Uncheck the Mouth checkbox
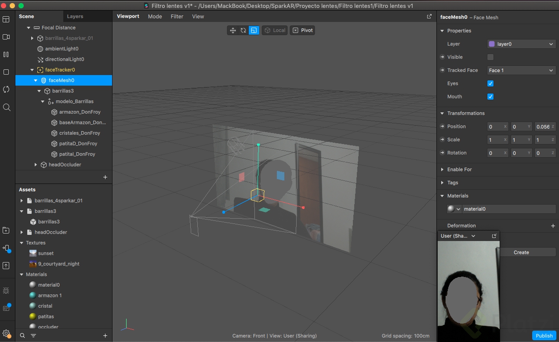The image size is (559, 342). [490, 97]
